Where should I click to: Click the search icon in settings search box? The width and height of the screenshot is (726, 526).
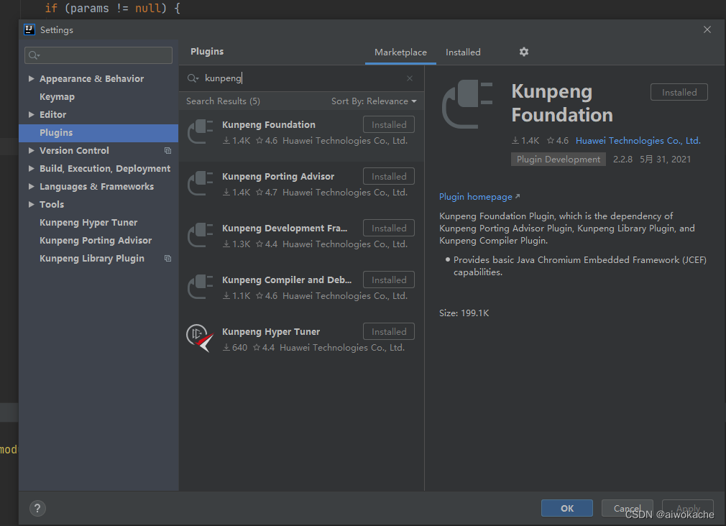34,55
